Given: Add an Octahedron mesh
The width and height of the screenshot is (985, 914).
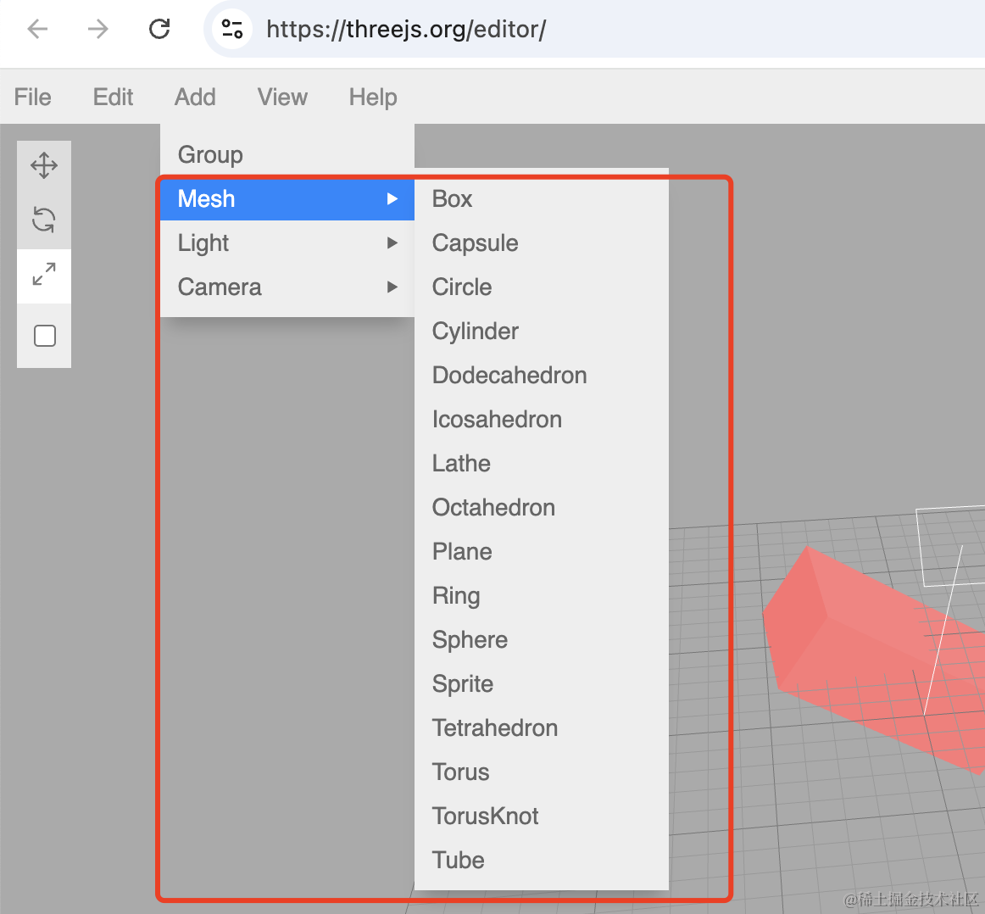Looking at the screenshot, I should [x=542, y=507].
